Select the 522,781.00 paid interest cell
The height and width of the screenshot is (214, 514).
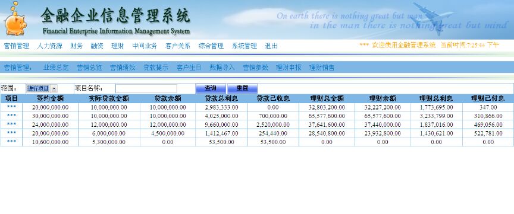[488, 133]
